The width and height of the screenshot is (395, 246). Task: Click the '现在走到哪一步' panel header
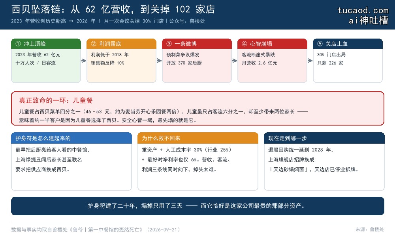click(324, 138)
